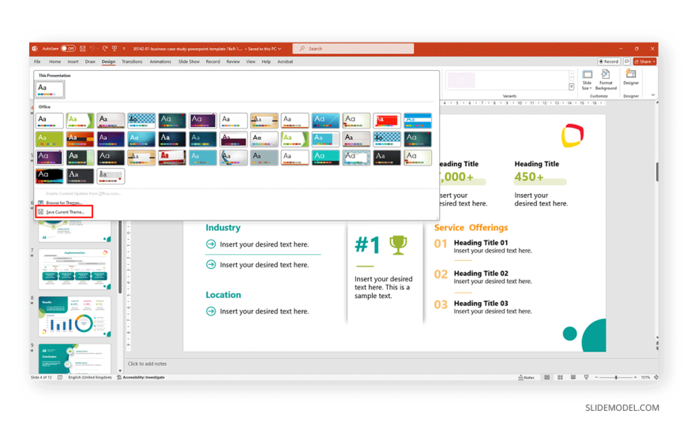Image resolution: width=687 pixels, height=425 pixels.
Task: Switch to the Insert tab
Action: point(73,62)
